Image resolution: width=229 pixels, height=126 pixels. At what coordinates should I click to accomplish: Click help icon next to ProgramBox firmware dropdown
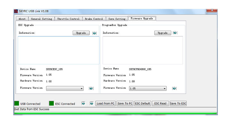click(174, 88)
